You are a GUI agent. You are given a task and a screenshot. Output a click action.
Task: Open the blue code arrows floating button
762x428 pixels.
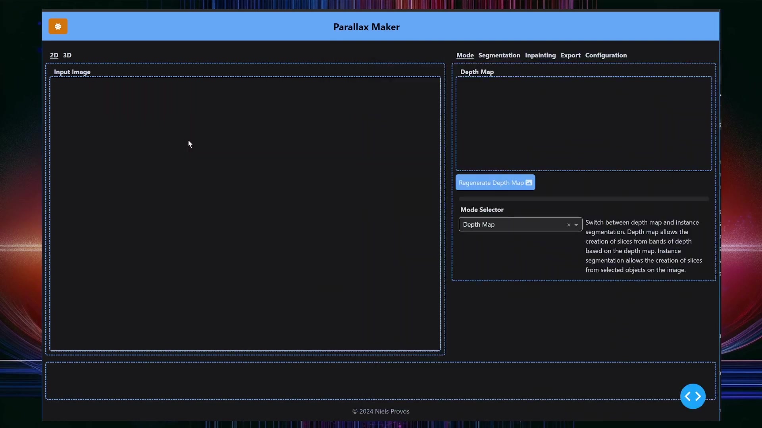[693, 396]
